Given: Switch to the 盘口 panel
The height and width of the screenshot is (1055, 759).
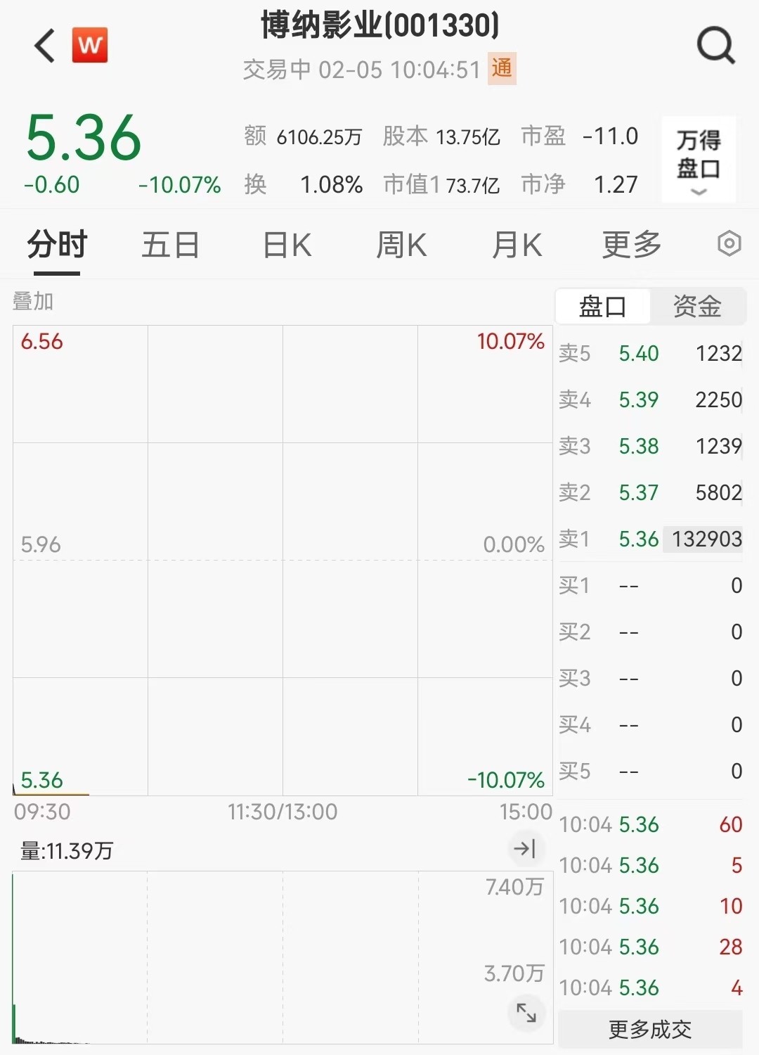Looking at the screenshot, I should coord(602,307).
